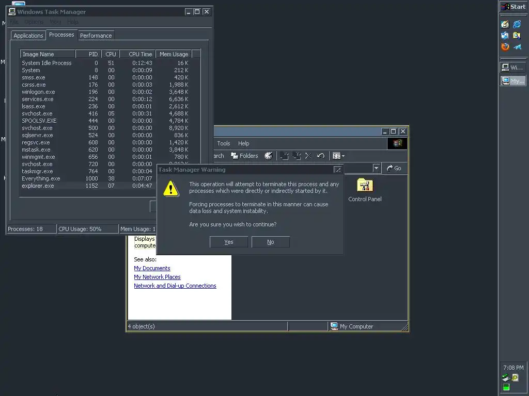Click the network connection tray icon
This screenshot has width=529, height=396.
pyautogui.click(x=505, y=378)
